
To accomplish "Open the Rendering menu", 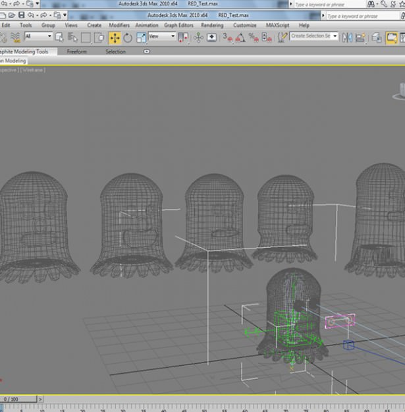I will click(212, 25).
